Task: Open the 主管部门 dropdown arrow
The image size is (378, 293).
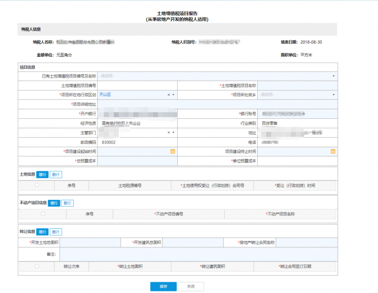Action: click(173, 132)
